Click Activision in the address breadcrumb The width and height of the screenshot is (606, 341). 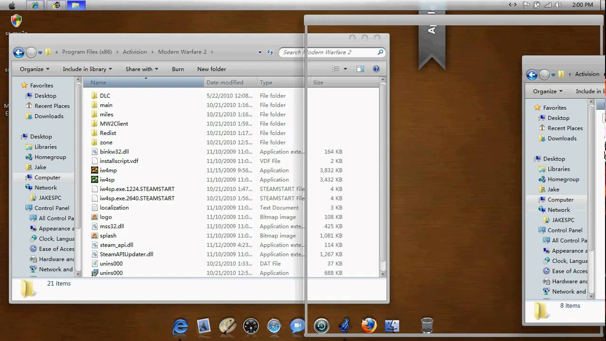135,52
